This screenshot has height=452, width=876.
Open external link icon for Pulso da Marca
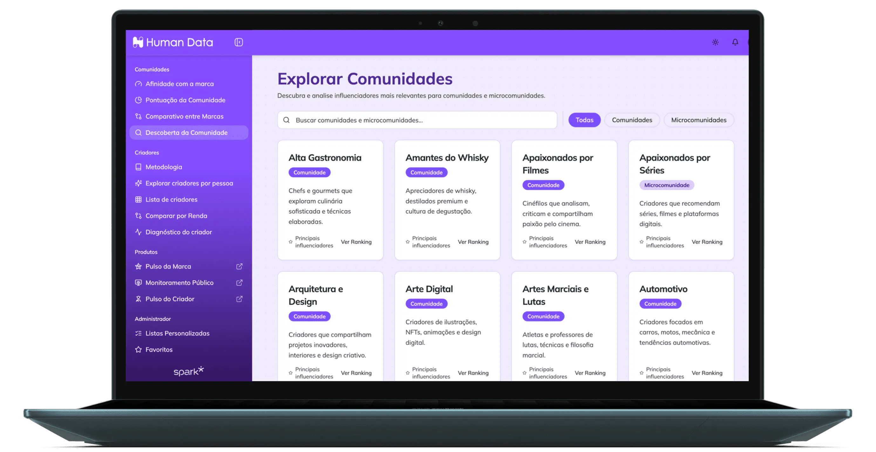[x=239, y=266]
